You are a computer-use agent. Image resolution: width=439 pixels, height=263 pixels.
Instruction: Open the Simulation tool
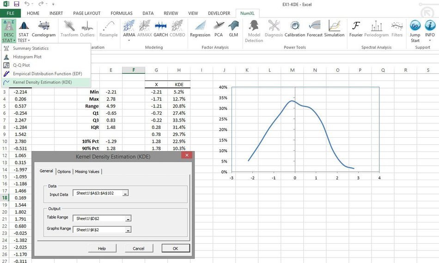(334, 29)
